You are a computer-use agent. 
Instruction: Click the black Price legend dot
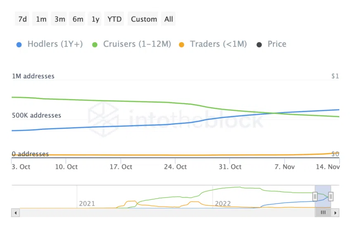(259, 45)
